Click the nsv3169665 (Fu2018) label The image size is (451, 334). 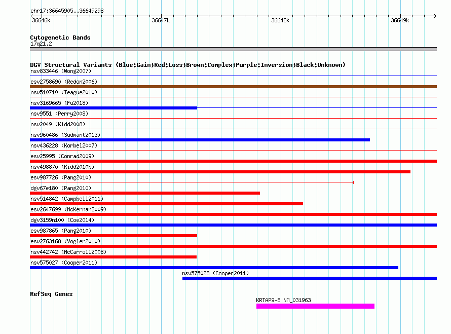(59, 103)
